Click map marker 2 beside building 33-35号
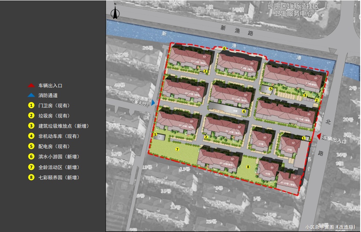Viewport: 361px width, 232px height. (206, 137)
